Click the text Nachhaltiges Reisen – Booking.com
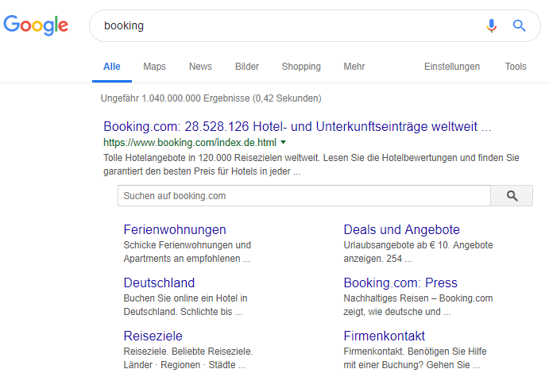549x392 pixels. (418, 298)
